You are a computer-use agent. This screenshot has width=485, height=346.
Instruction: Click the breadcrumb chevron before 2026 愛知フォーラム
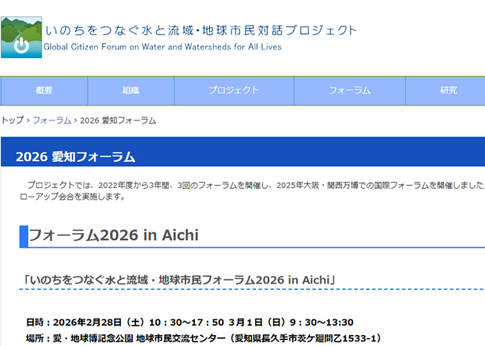tap(75, 121)
